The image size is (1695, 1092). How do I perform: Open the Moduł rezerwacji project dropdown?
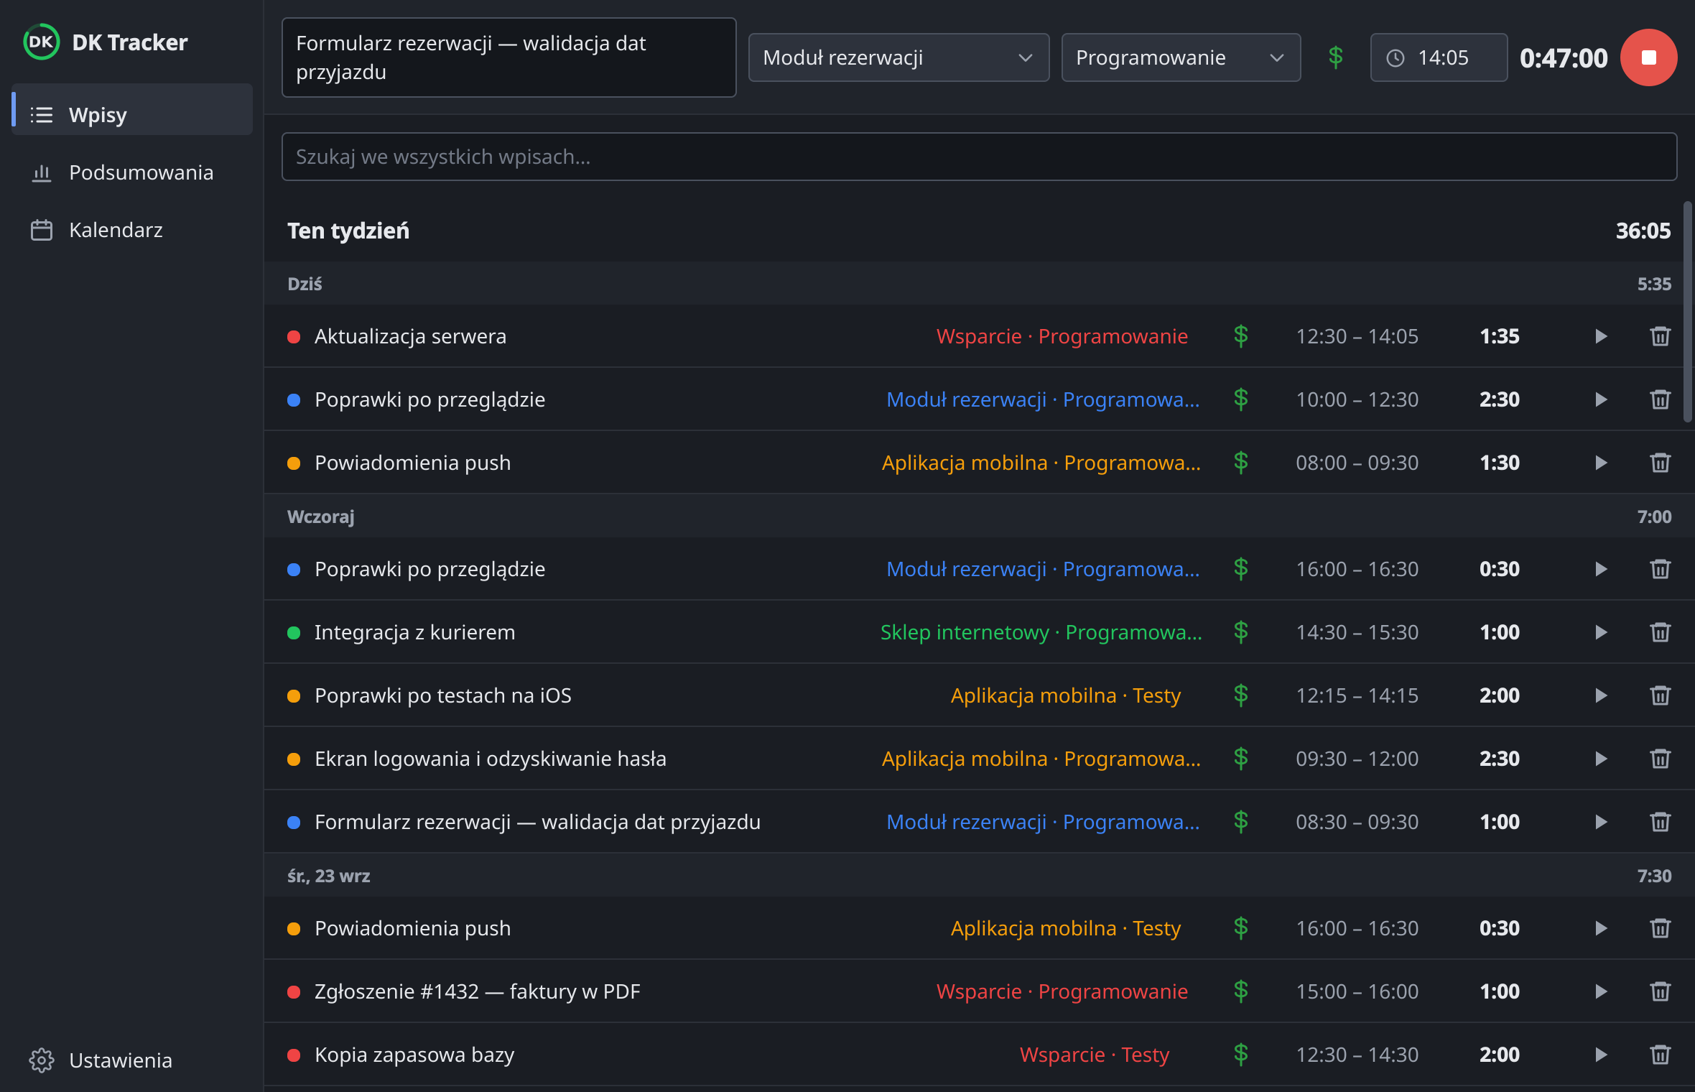[898, 57]
